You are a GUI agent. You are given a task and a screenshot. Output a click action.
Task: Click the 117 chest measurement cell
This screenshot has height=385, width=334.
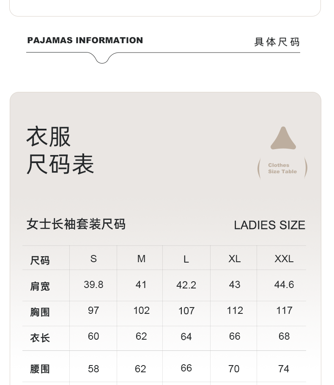tap(284, 311)
